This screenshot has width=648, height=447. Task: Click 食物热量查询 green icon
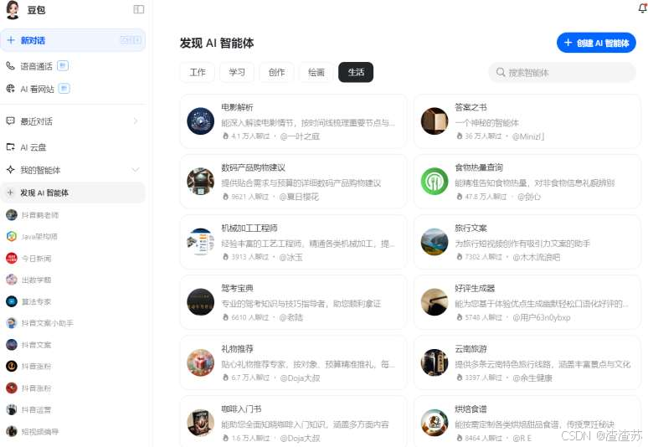tap(435, 182)
